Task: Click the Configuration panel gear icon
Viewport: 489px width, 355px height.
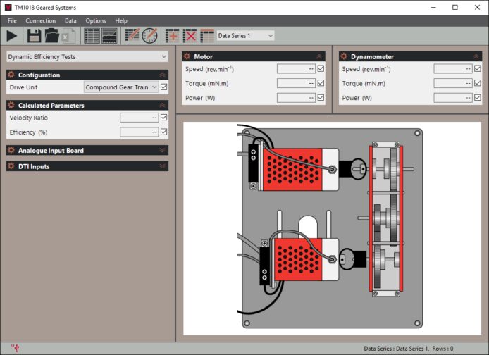Action: [x=11, y=75]
